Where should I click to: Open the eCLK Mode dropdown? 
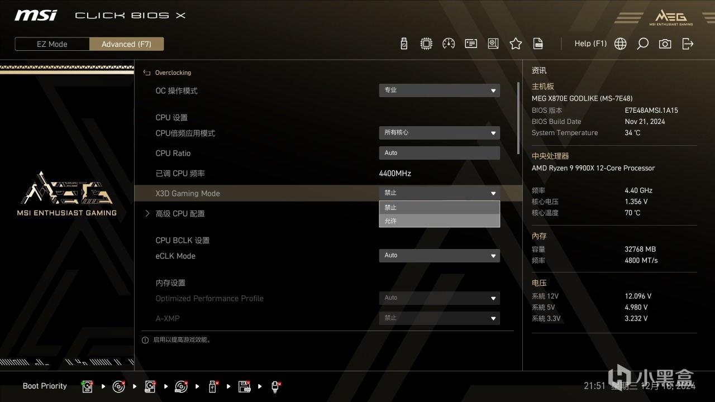(x=439, y=256)
